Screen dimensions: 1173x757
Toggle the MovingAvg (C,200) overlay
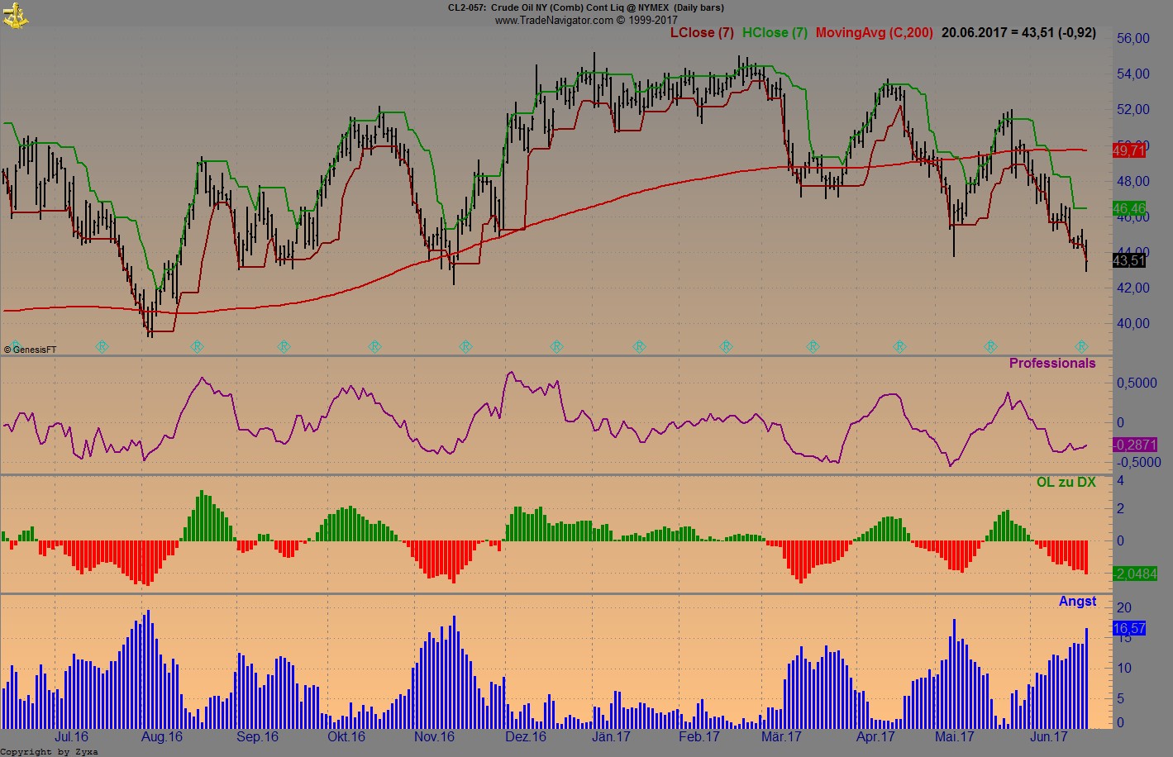tap(874, 33)
